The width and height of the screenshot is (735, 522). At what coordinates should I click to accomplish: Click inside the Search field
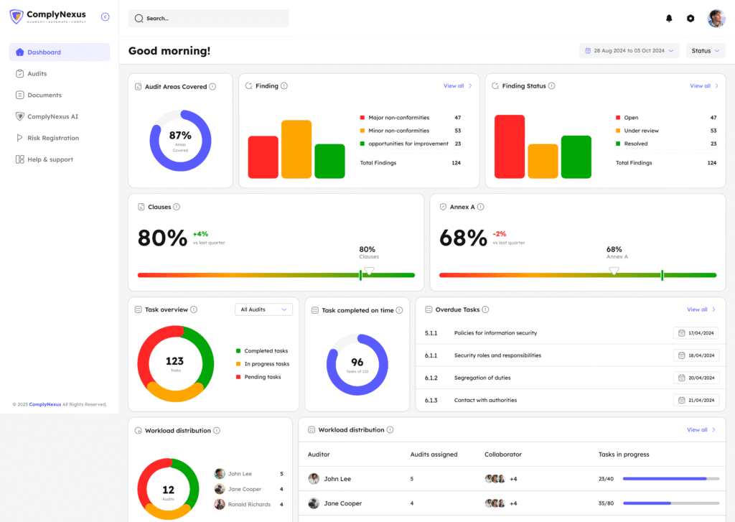point(208,19)
